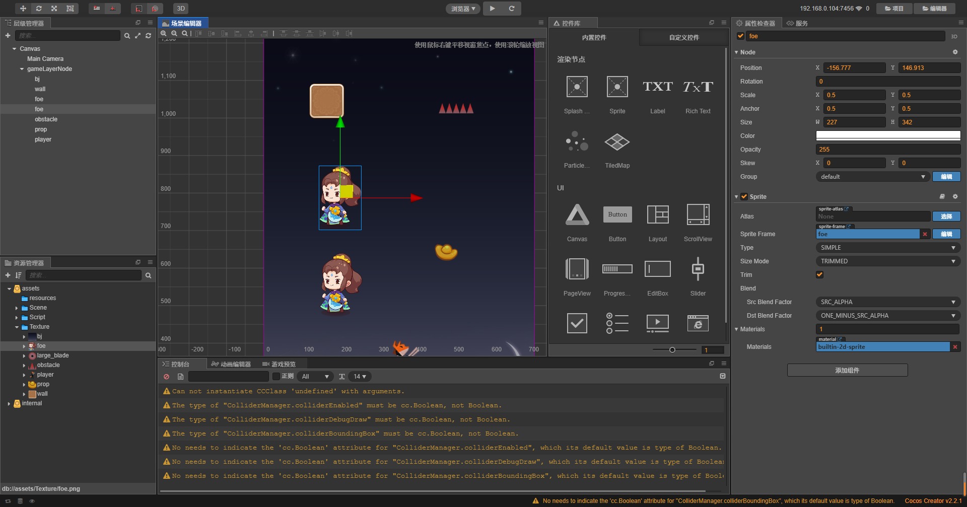Pick the Particle system control
Viewport: 967px width, 507px height.
[577, 149]
